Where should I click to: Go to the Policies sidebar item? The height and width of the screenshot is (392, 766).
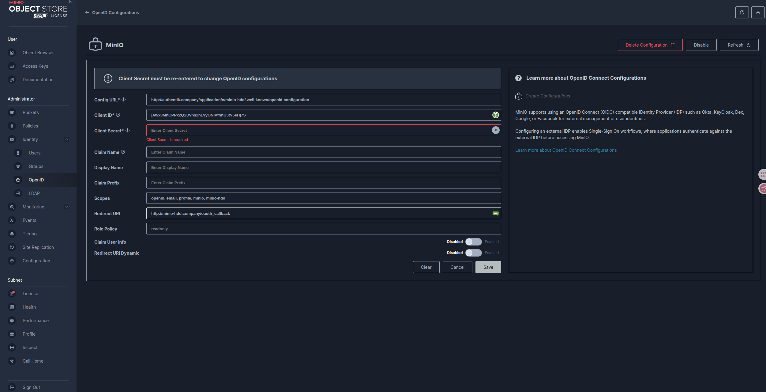pyautogui.click(x=30, y=126)
